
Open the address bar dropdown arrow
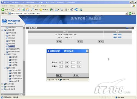127,13
